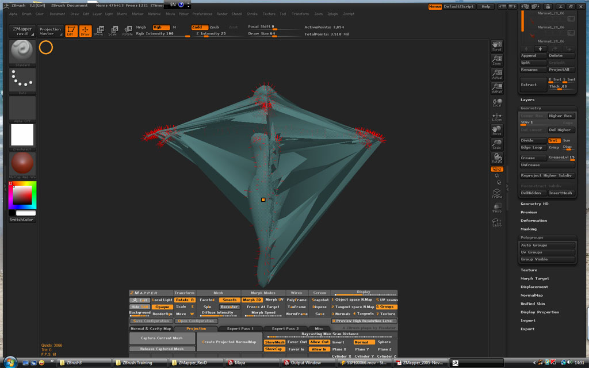Image resolution: width=589 pixels, height=368 pixels.
Task: Click the right-shelf Scale view icon
Action: (x=497, y=144)
